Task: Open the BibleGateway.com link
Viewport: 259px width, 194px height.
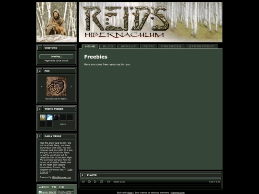Action: [x=61, y=177]
